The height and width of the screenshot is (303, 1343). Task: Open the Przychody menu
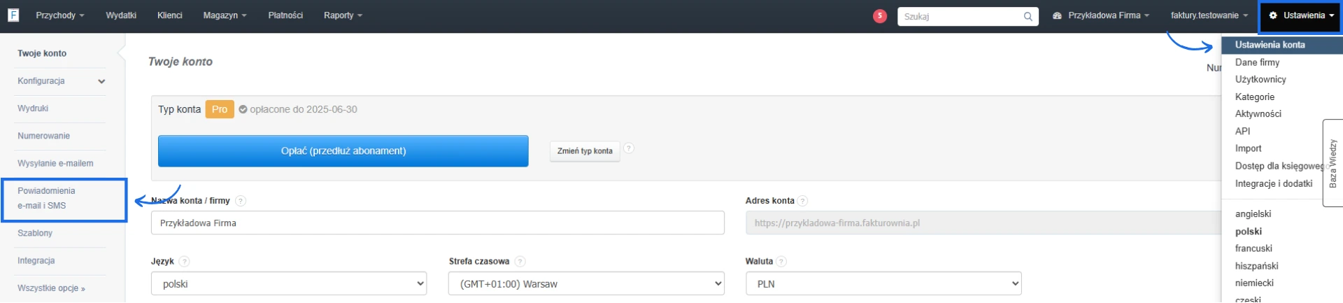[x=59, y=15]
